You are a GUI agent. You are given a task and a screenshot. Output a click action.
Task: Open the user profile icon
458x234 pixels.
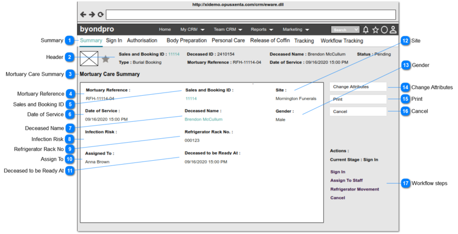point(393,30)
